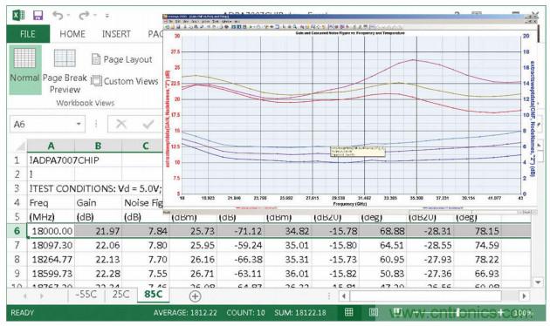Open Custom Views dialog

point(125,81)
